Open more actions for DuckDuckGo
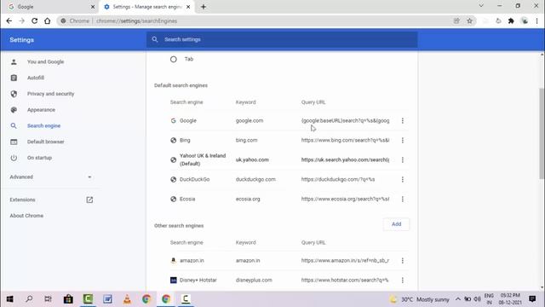 (403, 180)
